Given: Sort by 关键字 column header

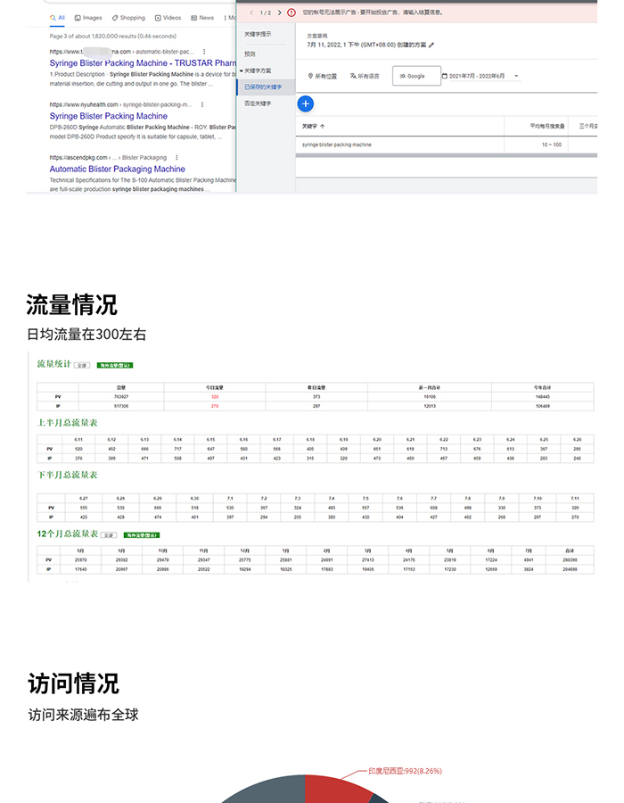Looking at the screenshot, I should pos(313,126).
